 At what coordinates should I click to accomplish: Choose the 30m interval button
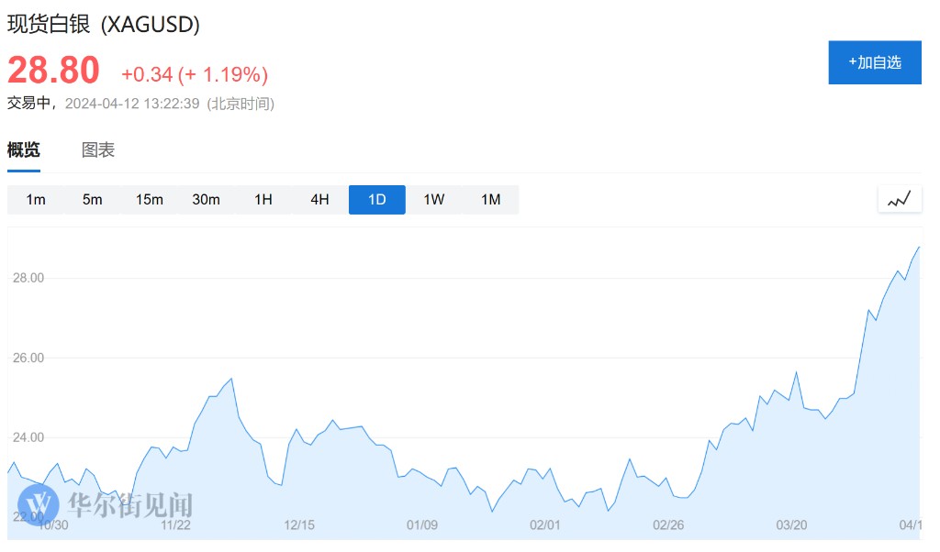(x=207, y=200)
